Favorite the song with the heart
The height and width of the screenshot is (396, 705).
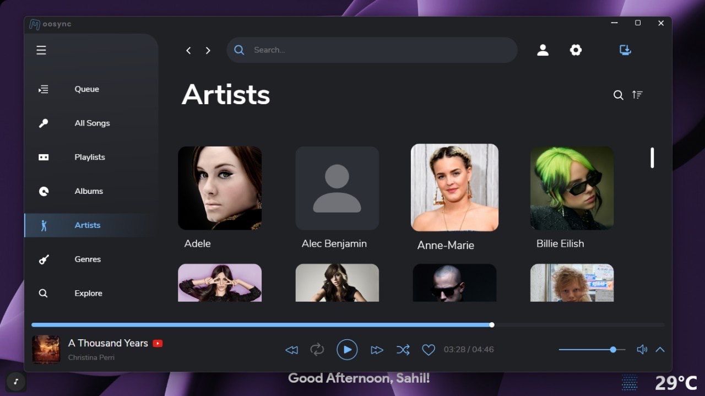(x=429, y=350)
